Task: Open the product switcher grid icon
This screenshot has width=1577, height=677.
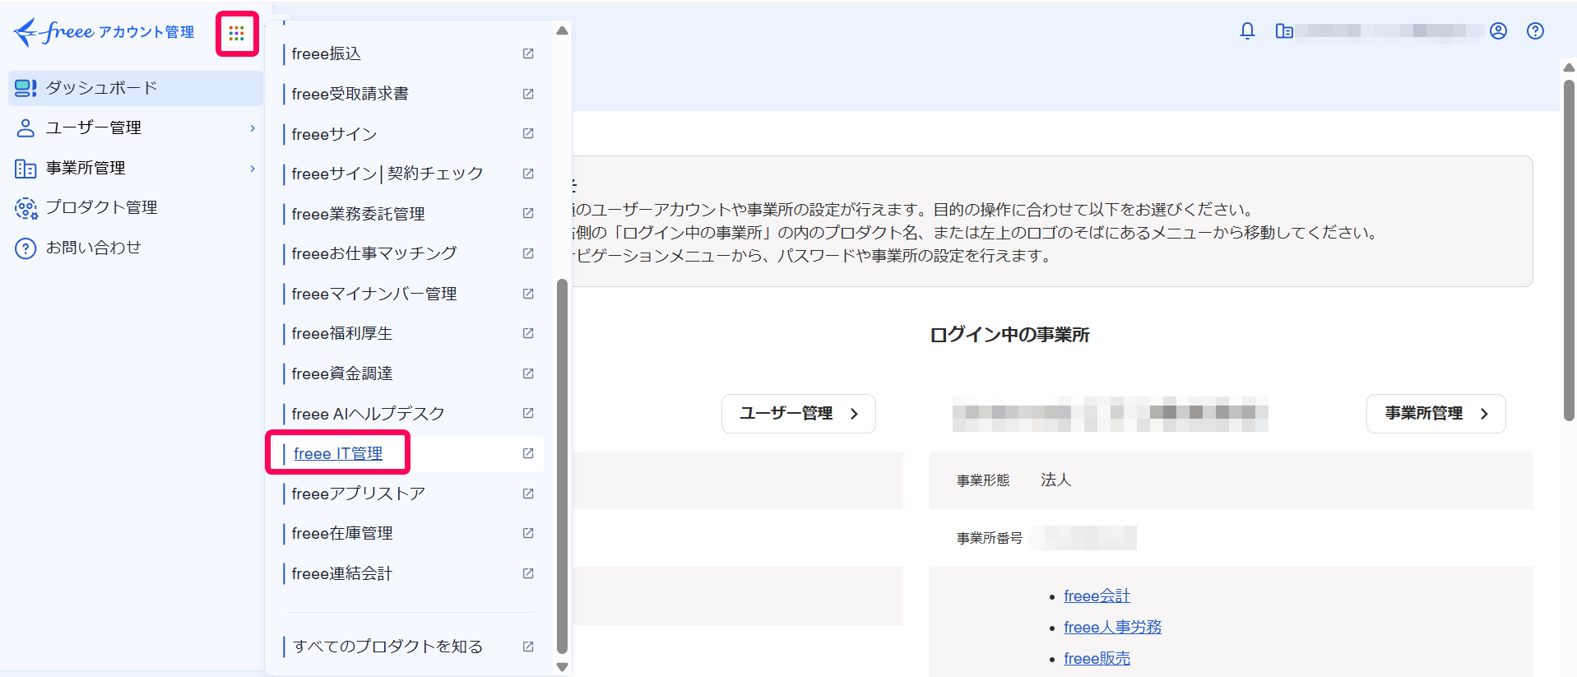Action: pos(237,34)
